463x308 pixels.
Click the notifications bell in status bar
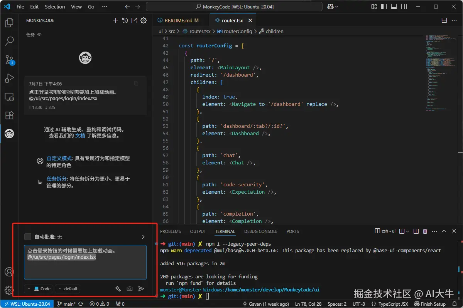click(455, 304)
